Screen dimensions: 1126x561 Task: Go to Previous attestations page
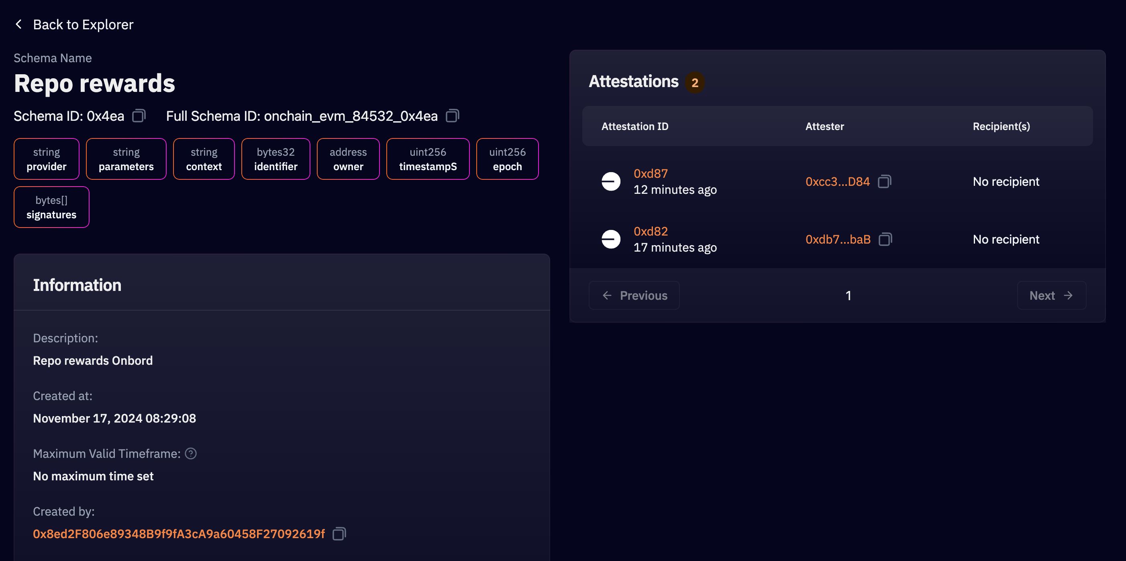(x=634, y=295)
